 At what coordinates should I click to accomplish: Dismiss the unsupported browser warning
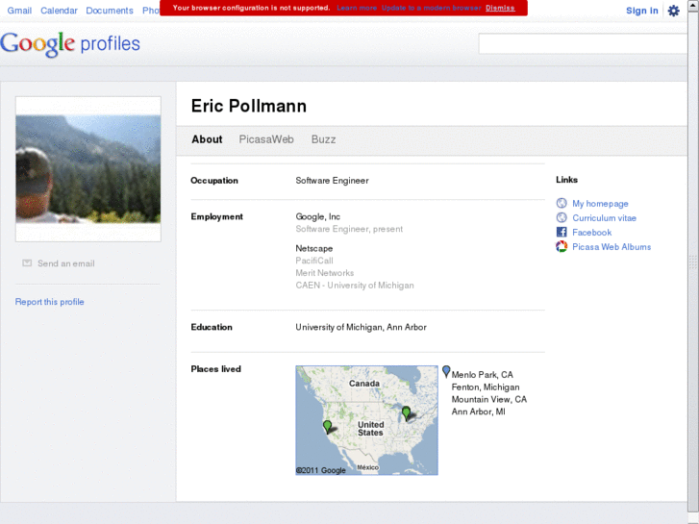click(499, 8)
